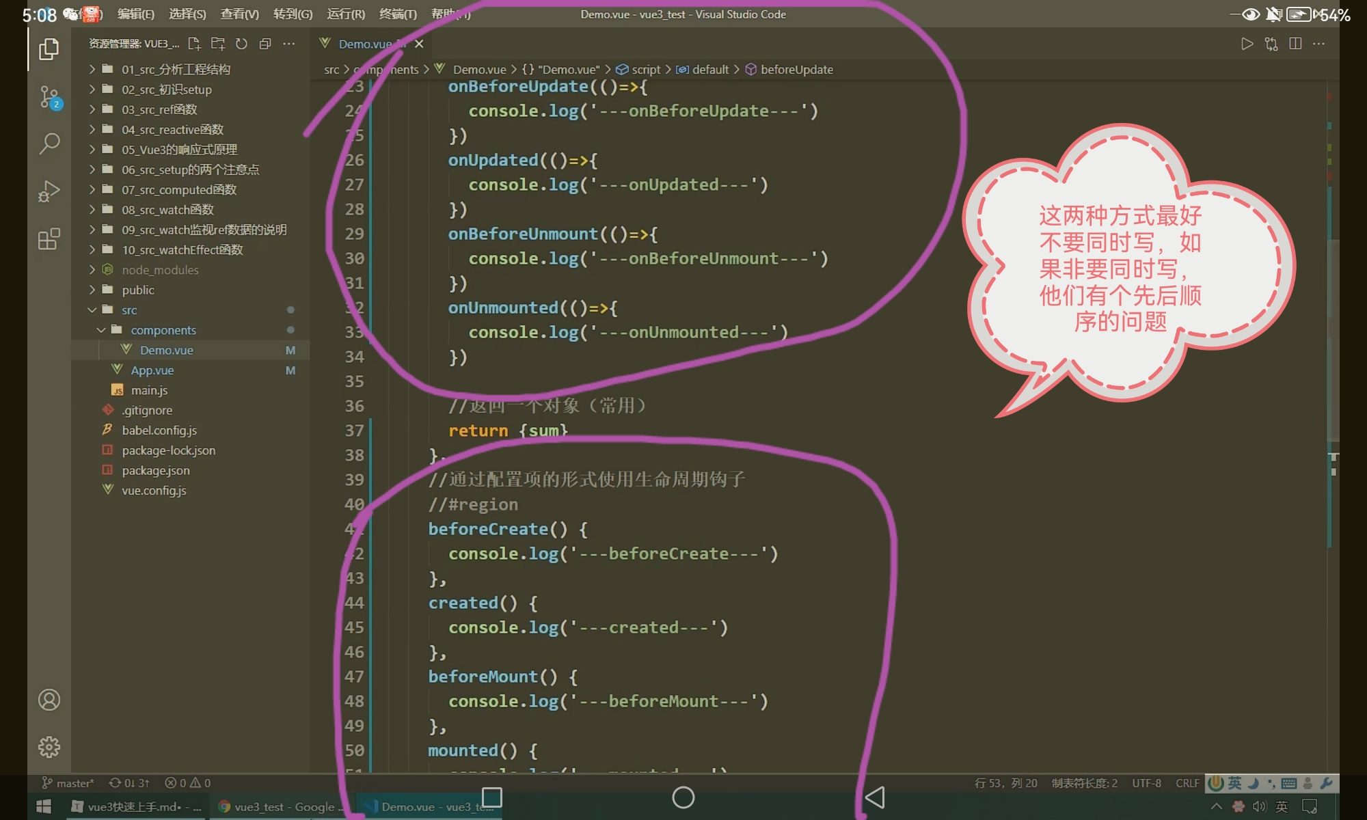Click the split editor icon
Viewport: 1367px width, 820px height.
pos(1295,44)
